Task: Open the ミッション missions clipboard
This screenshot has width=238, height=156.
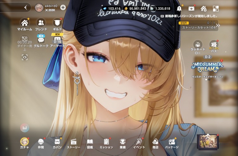Action: [x=106, y=144]
